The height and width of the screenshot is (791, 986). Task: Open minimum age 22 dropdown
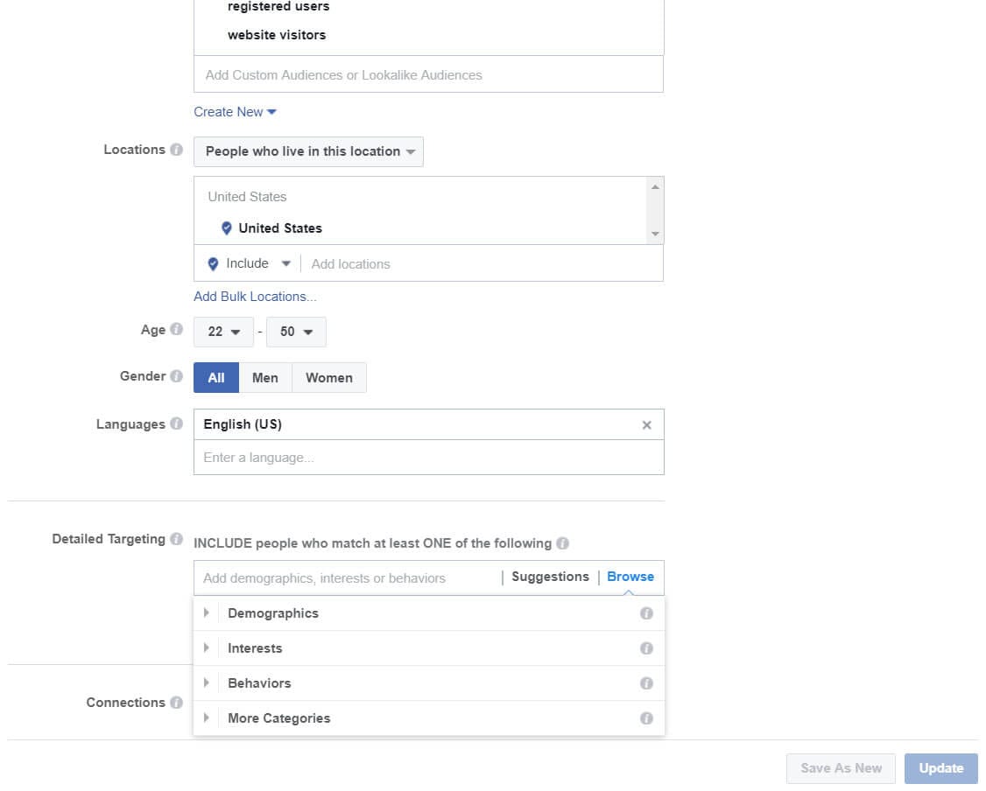[223, 332]
